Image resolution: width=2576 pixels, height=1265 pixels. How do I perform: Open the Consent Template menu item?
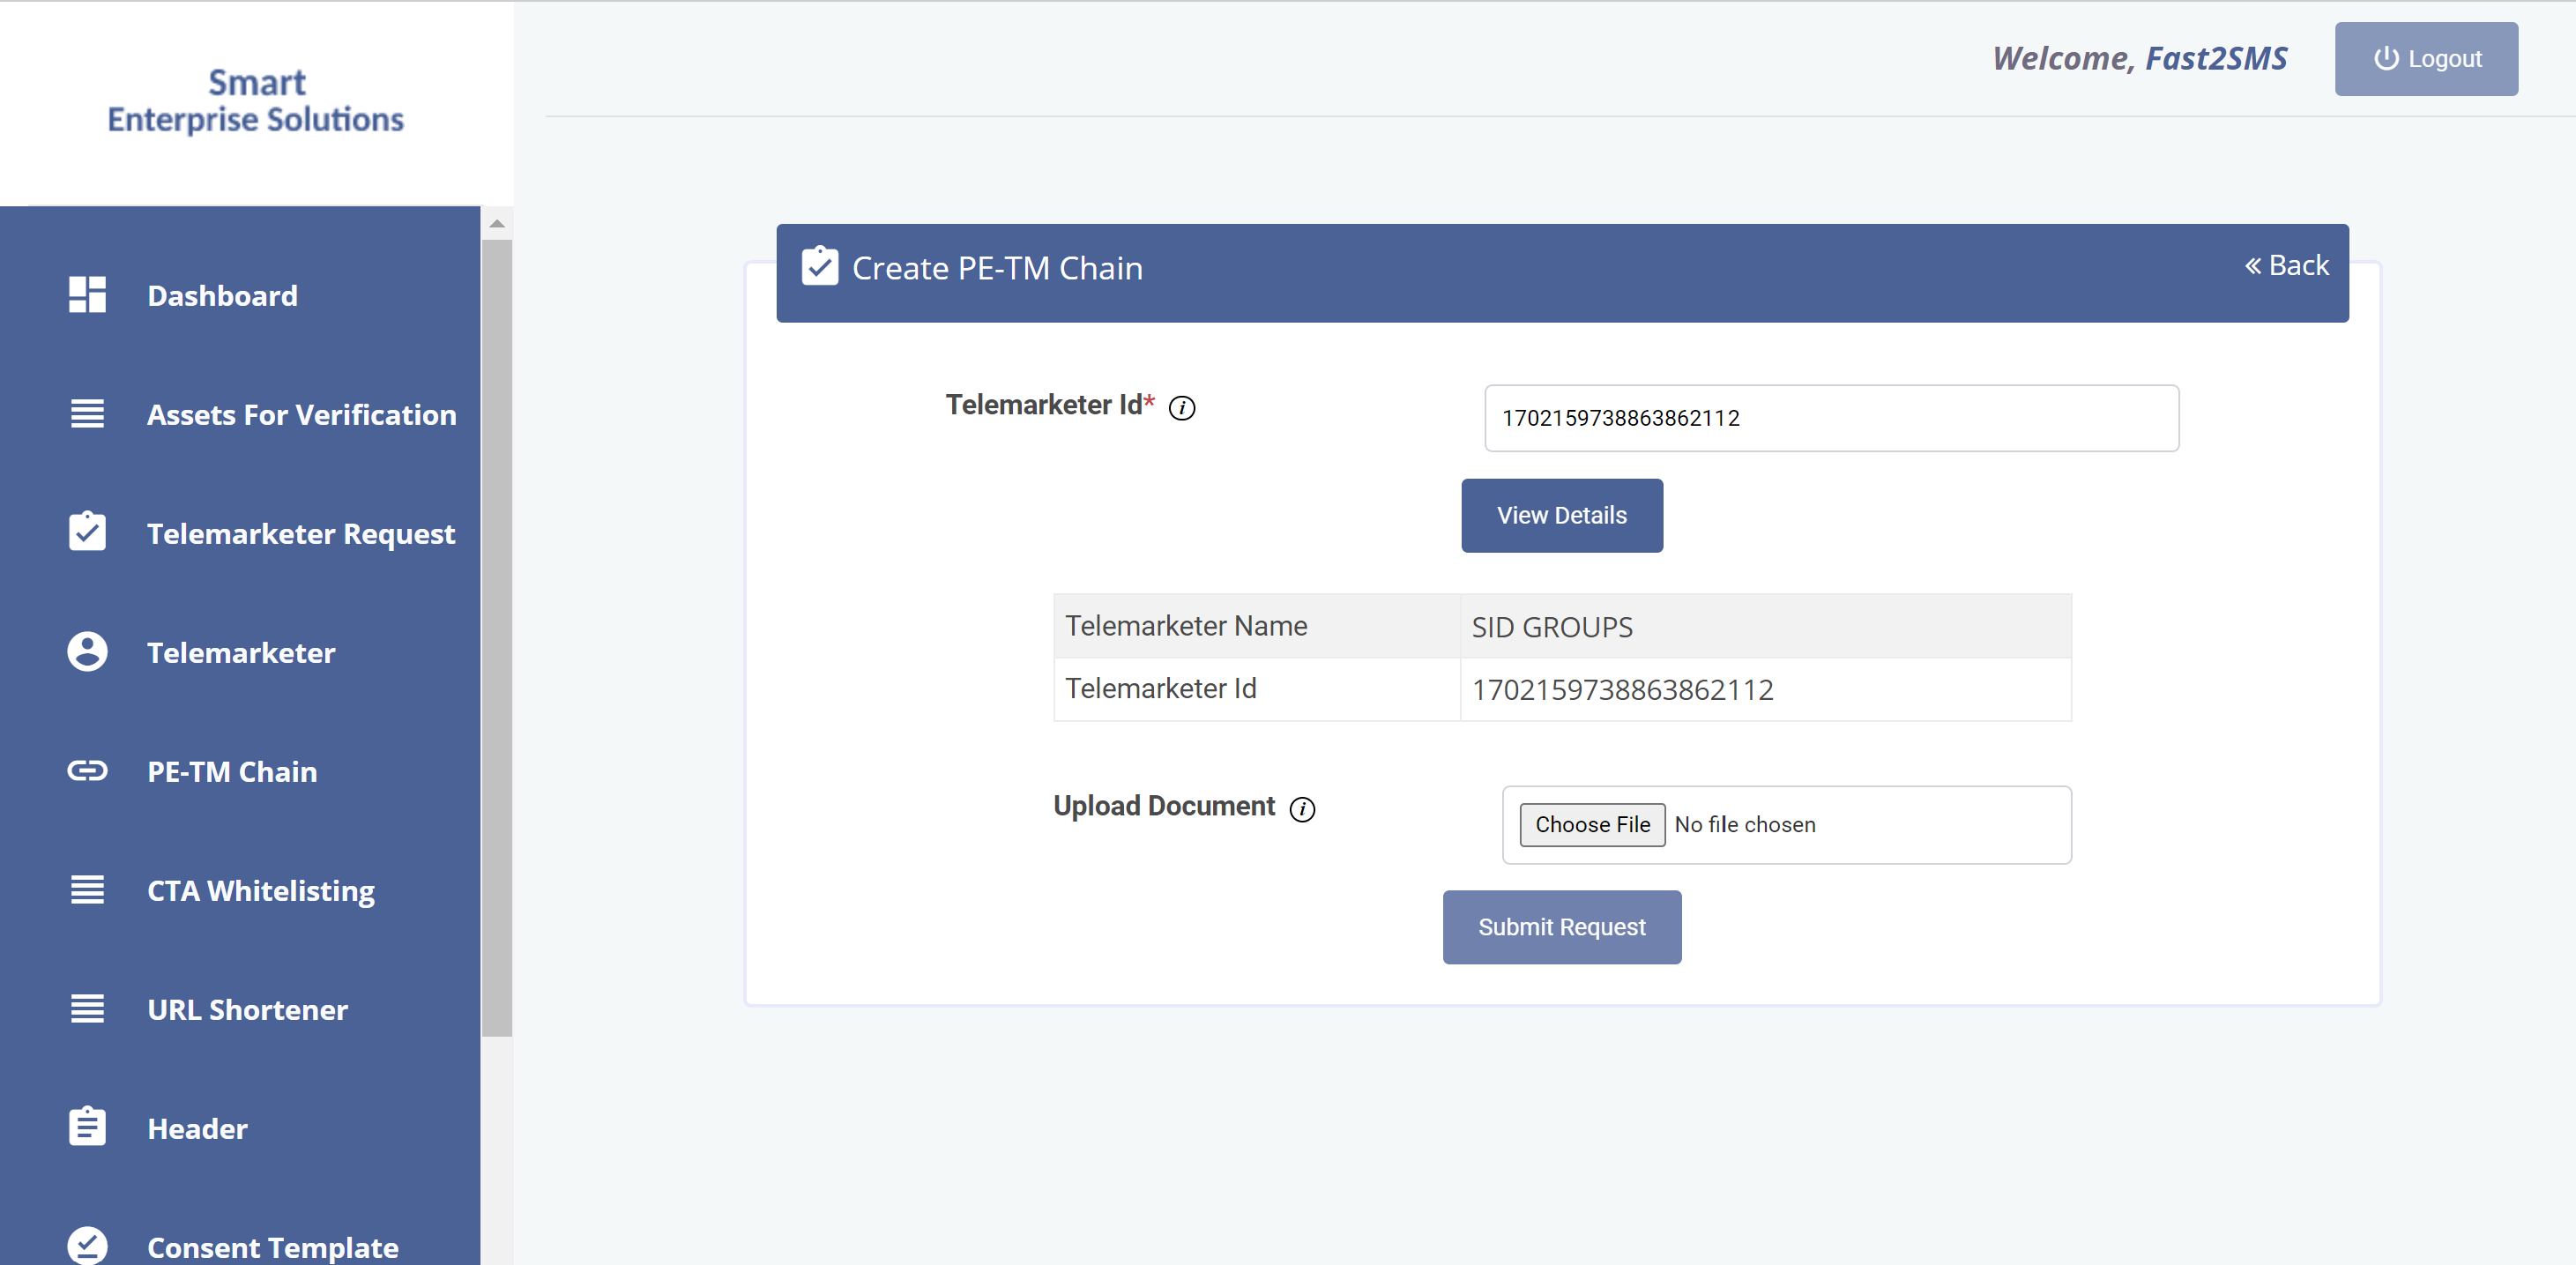272,1247
